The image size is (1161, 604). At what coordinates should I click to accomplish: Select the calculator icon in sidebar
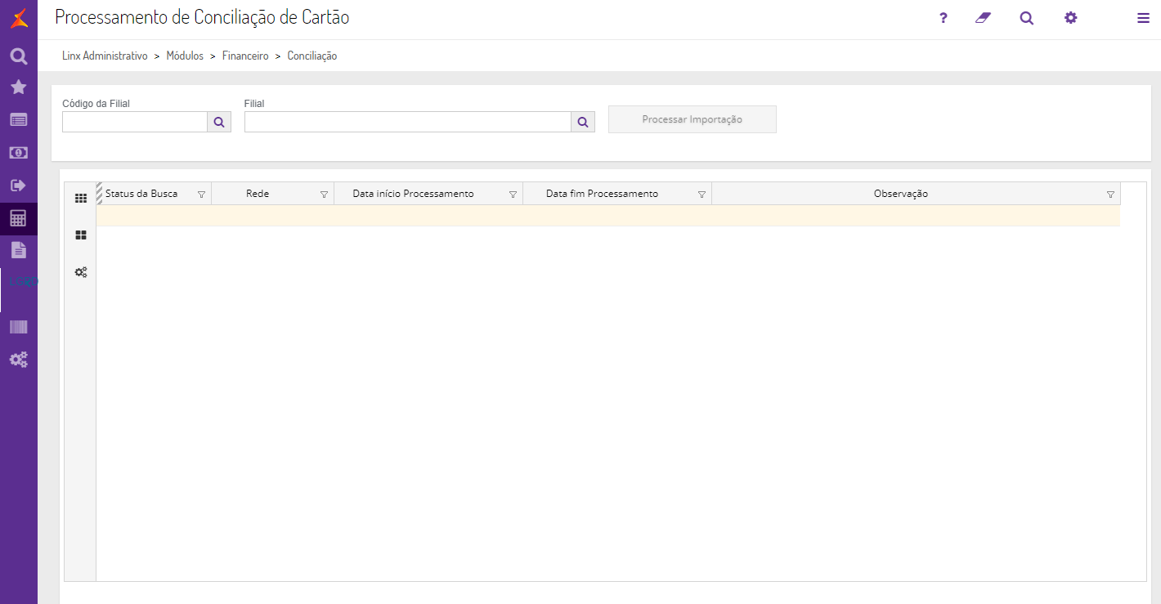click(19, 218)
